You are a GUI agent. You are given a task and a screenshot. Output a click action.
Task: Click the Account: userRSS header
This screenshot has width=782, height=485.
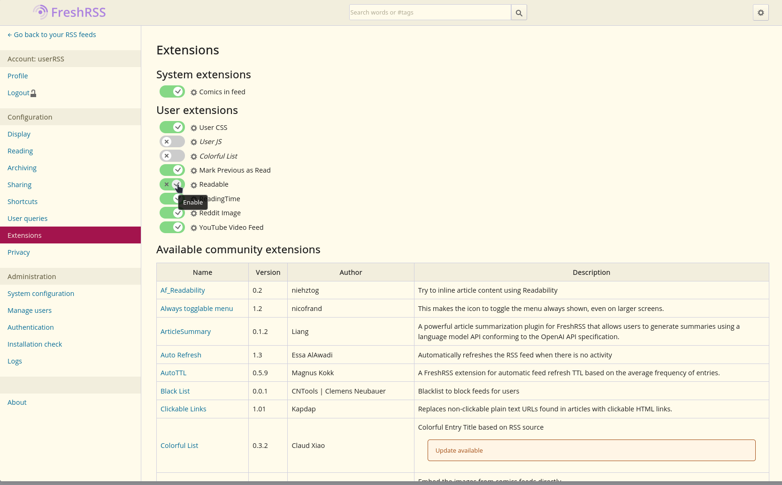coord(70,59)
